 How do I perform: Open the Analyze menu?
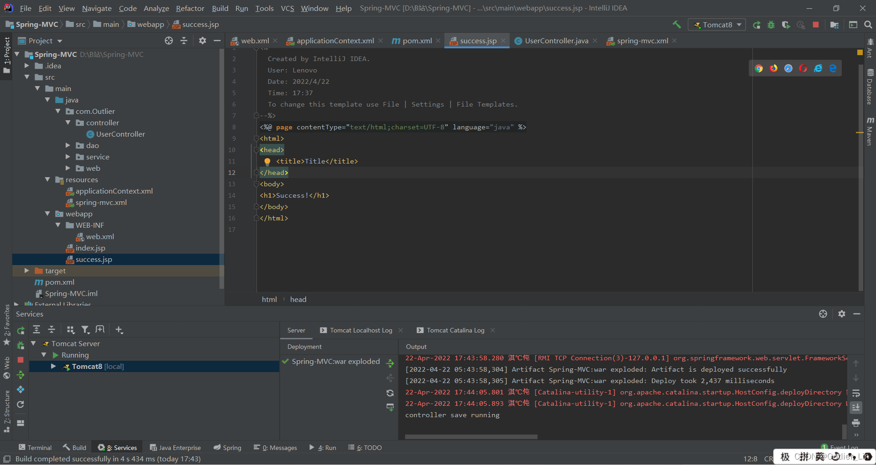[156, 8]
